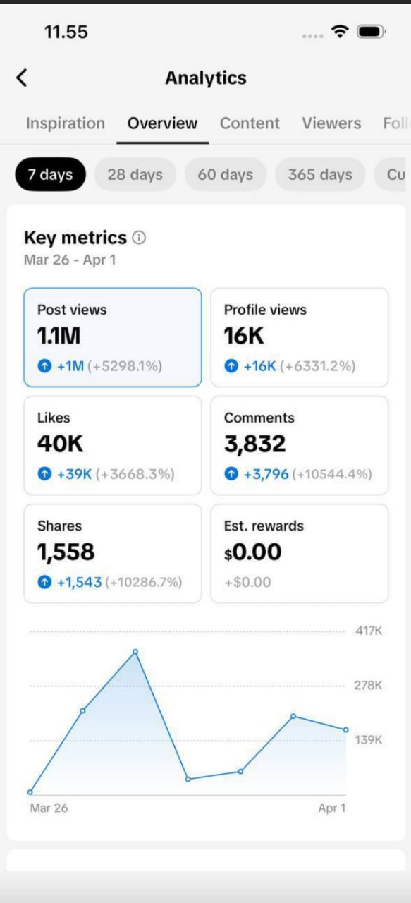411x903 pixels.
Task: Tap Likes increase arrow icon
Action: pyautogui.click(x=44, y=474)
